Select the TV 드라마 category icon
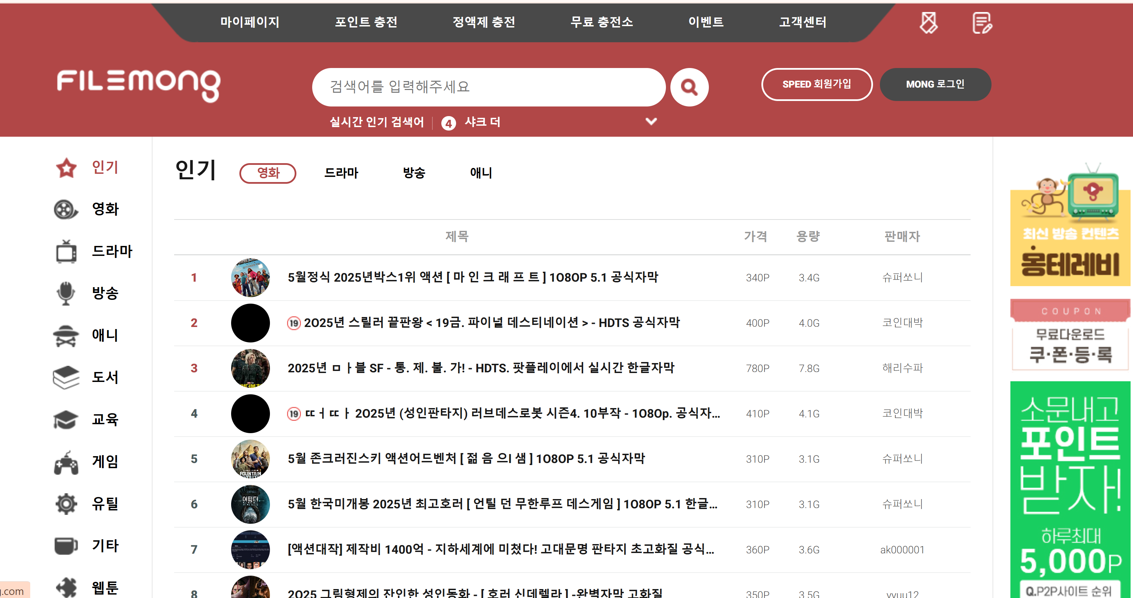The image size is (1133, 598). [x=66, y=252]
